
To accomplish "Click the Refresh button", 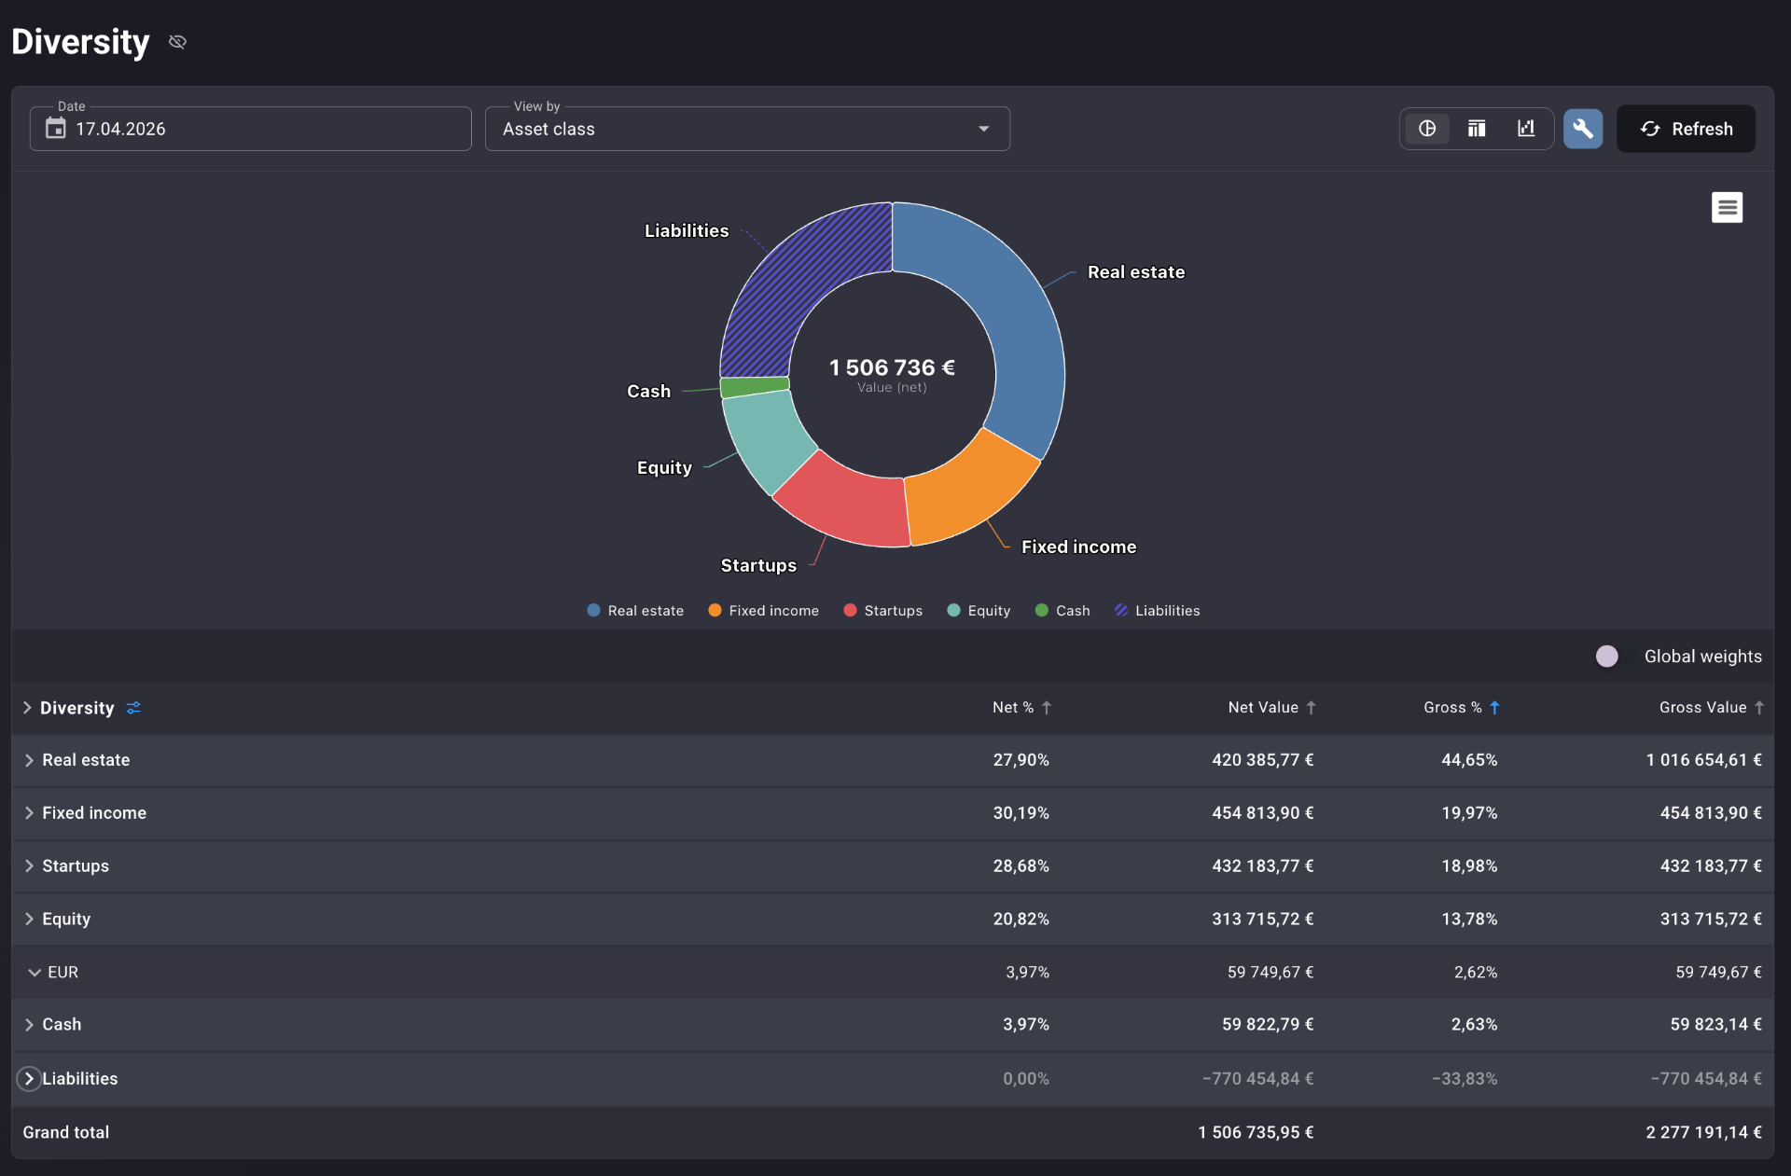I will [1686, 129].
